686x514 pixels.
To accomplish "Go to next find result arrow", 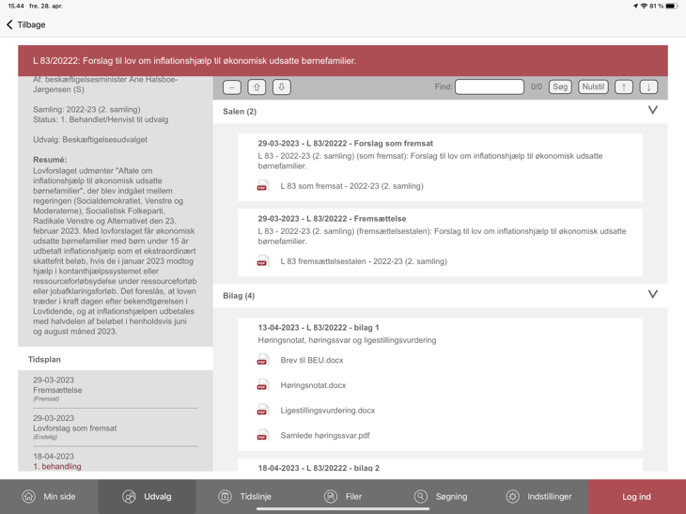I will (x=648, y=86).
